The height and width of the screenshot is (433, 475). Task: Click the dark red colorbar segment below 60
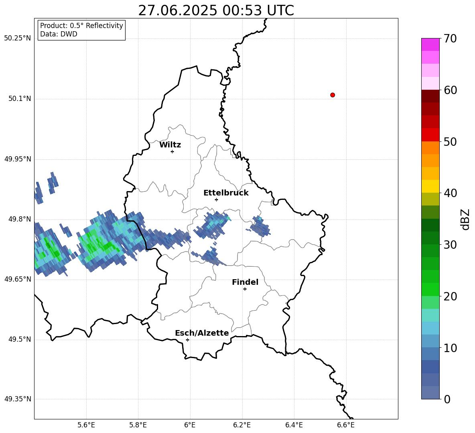point(430,96)
